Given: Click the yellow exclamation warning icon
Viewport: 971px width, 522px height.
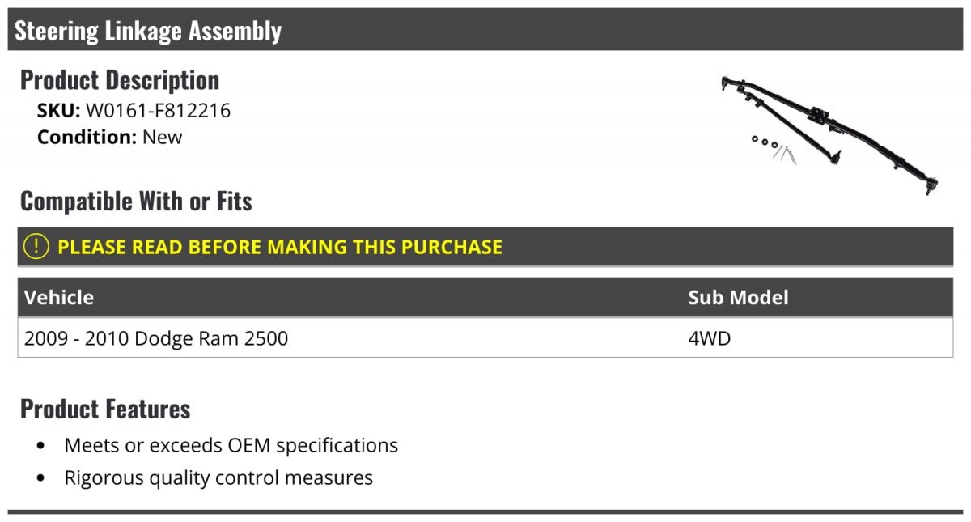Looking at the screenshot, I should point(36,247).
